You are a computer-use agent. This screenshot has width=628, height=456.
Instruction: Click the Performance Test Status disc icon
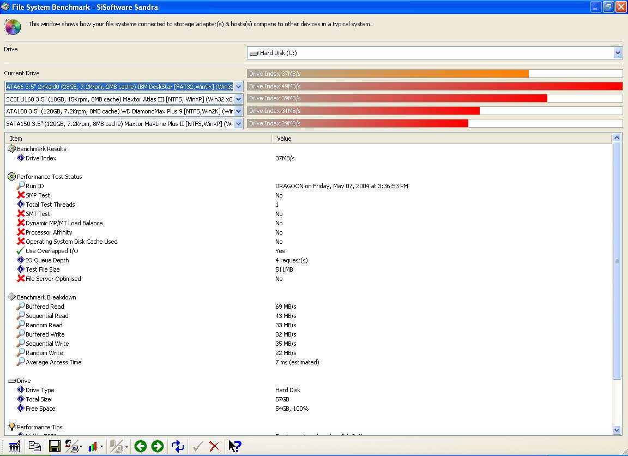tap(11, 176)
